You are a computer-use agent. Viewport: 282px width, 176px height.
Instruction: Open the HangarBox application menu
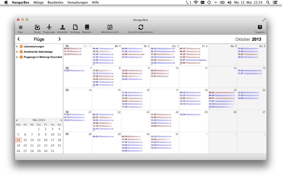coord(20,2)
